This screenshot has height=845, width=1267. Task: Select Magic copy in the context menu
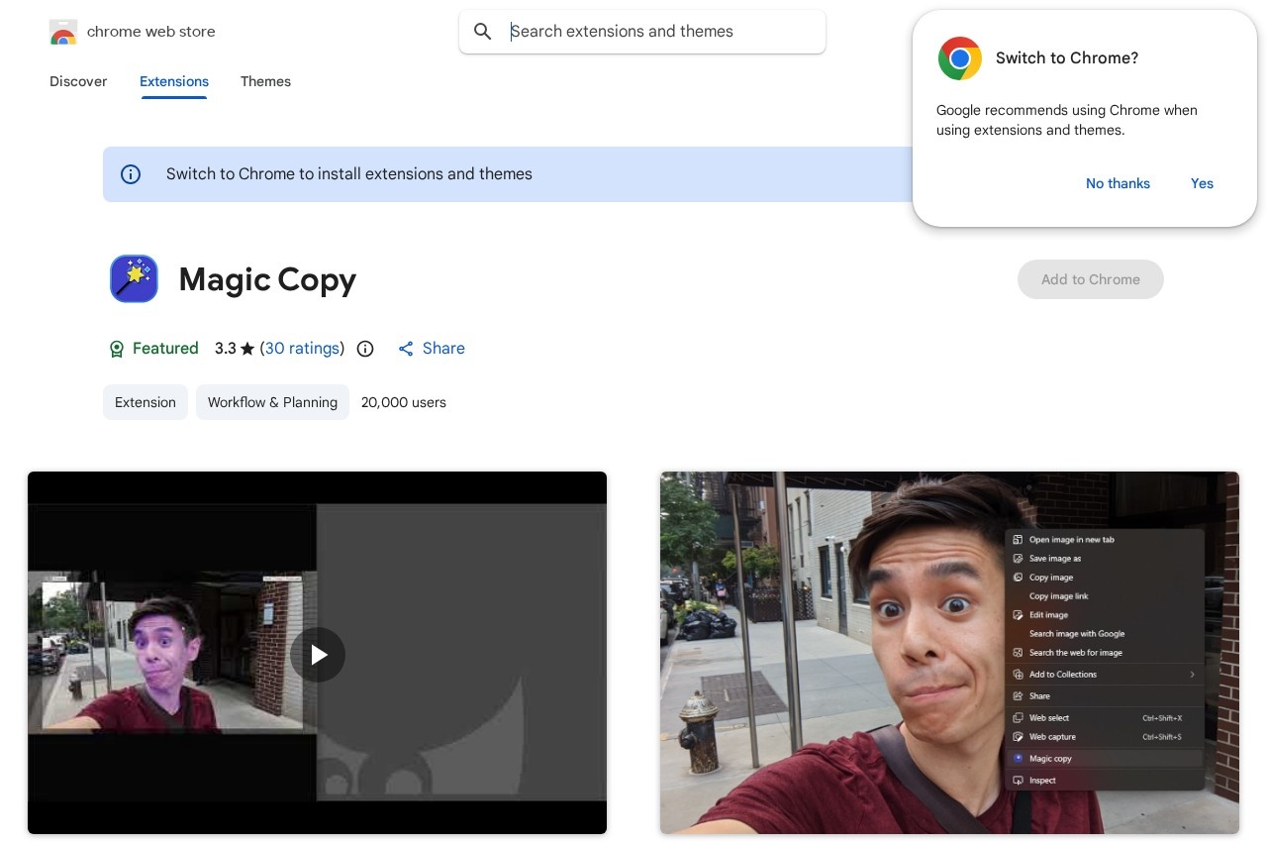coord(1051,758)
